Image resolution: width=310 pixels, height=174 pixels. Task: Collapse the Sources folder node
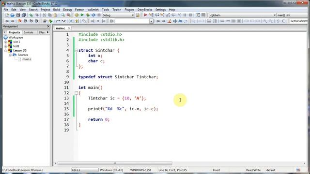coord(10,55)
